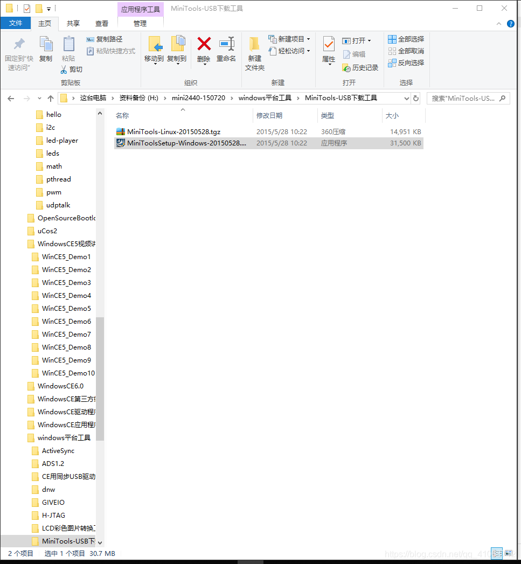This screenshot has height=564, width=521.
Task: Click Edit in the Open group
Action: coord(354,54)
